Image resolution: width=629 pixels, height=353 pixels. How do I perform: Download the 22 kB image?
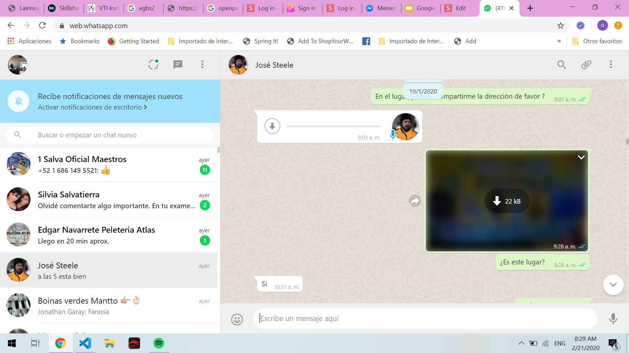(506, 201)
